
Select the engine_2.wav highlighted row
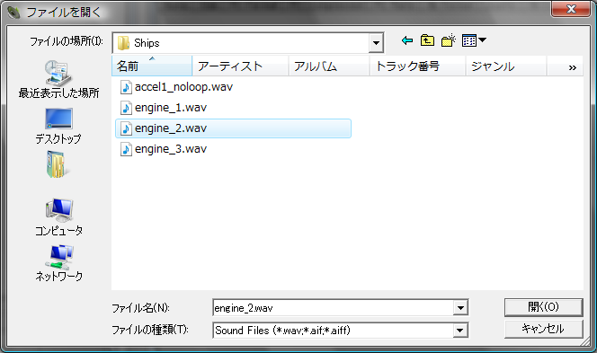233,128
